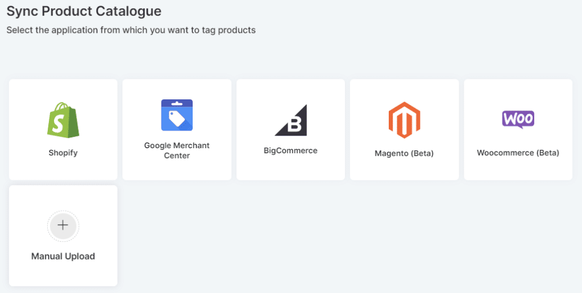Select the BigCommerce triangle logo
This screenshot has height=293, width=582.
point(291,120)
